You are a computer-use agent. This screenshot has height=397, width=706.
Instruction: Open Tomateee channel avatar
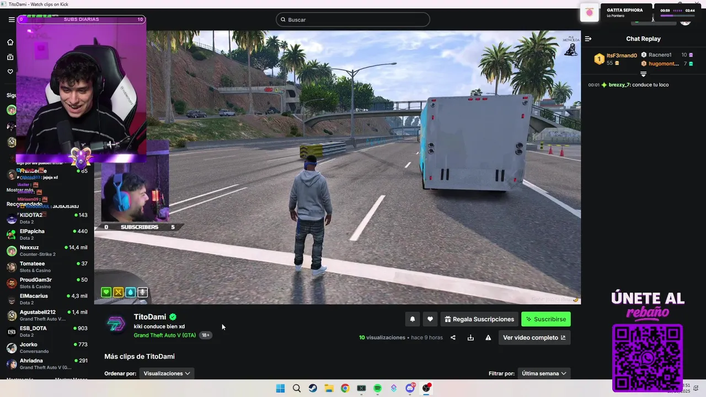tap(12, 267)
